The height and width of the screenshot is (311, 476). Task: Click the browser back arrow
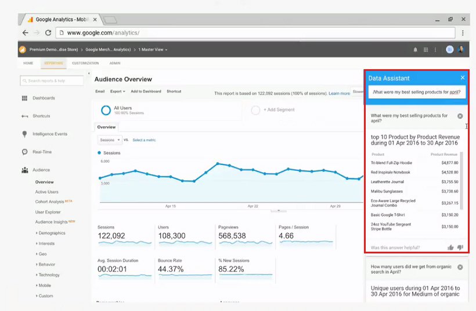point(25,33)
